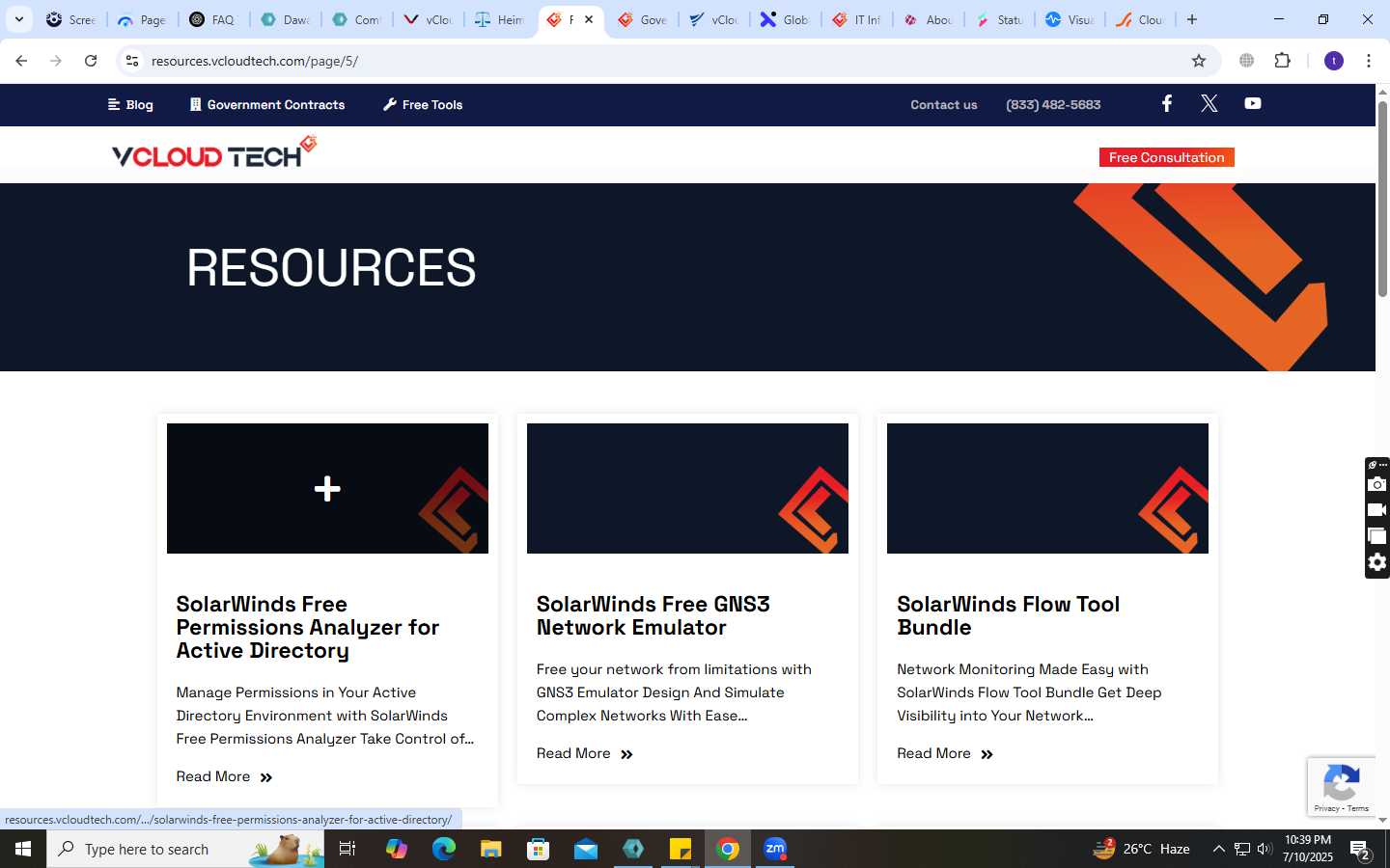The image size is (1390, 868).
Task: Click the Free Consultation button
Action: (x=1166, y=157)
